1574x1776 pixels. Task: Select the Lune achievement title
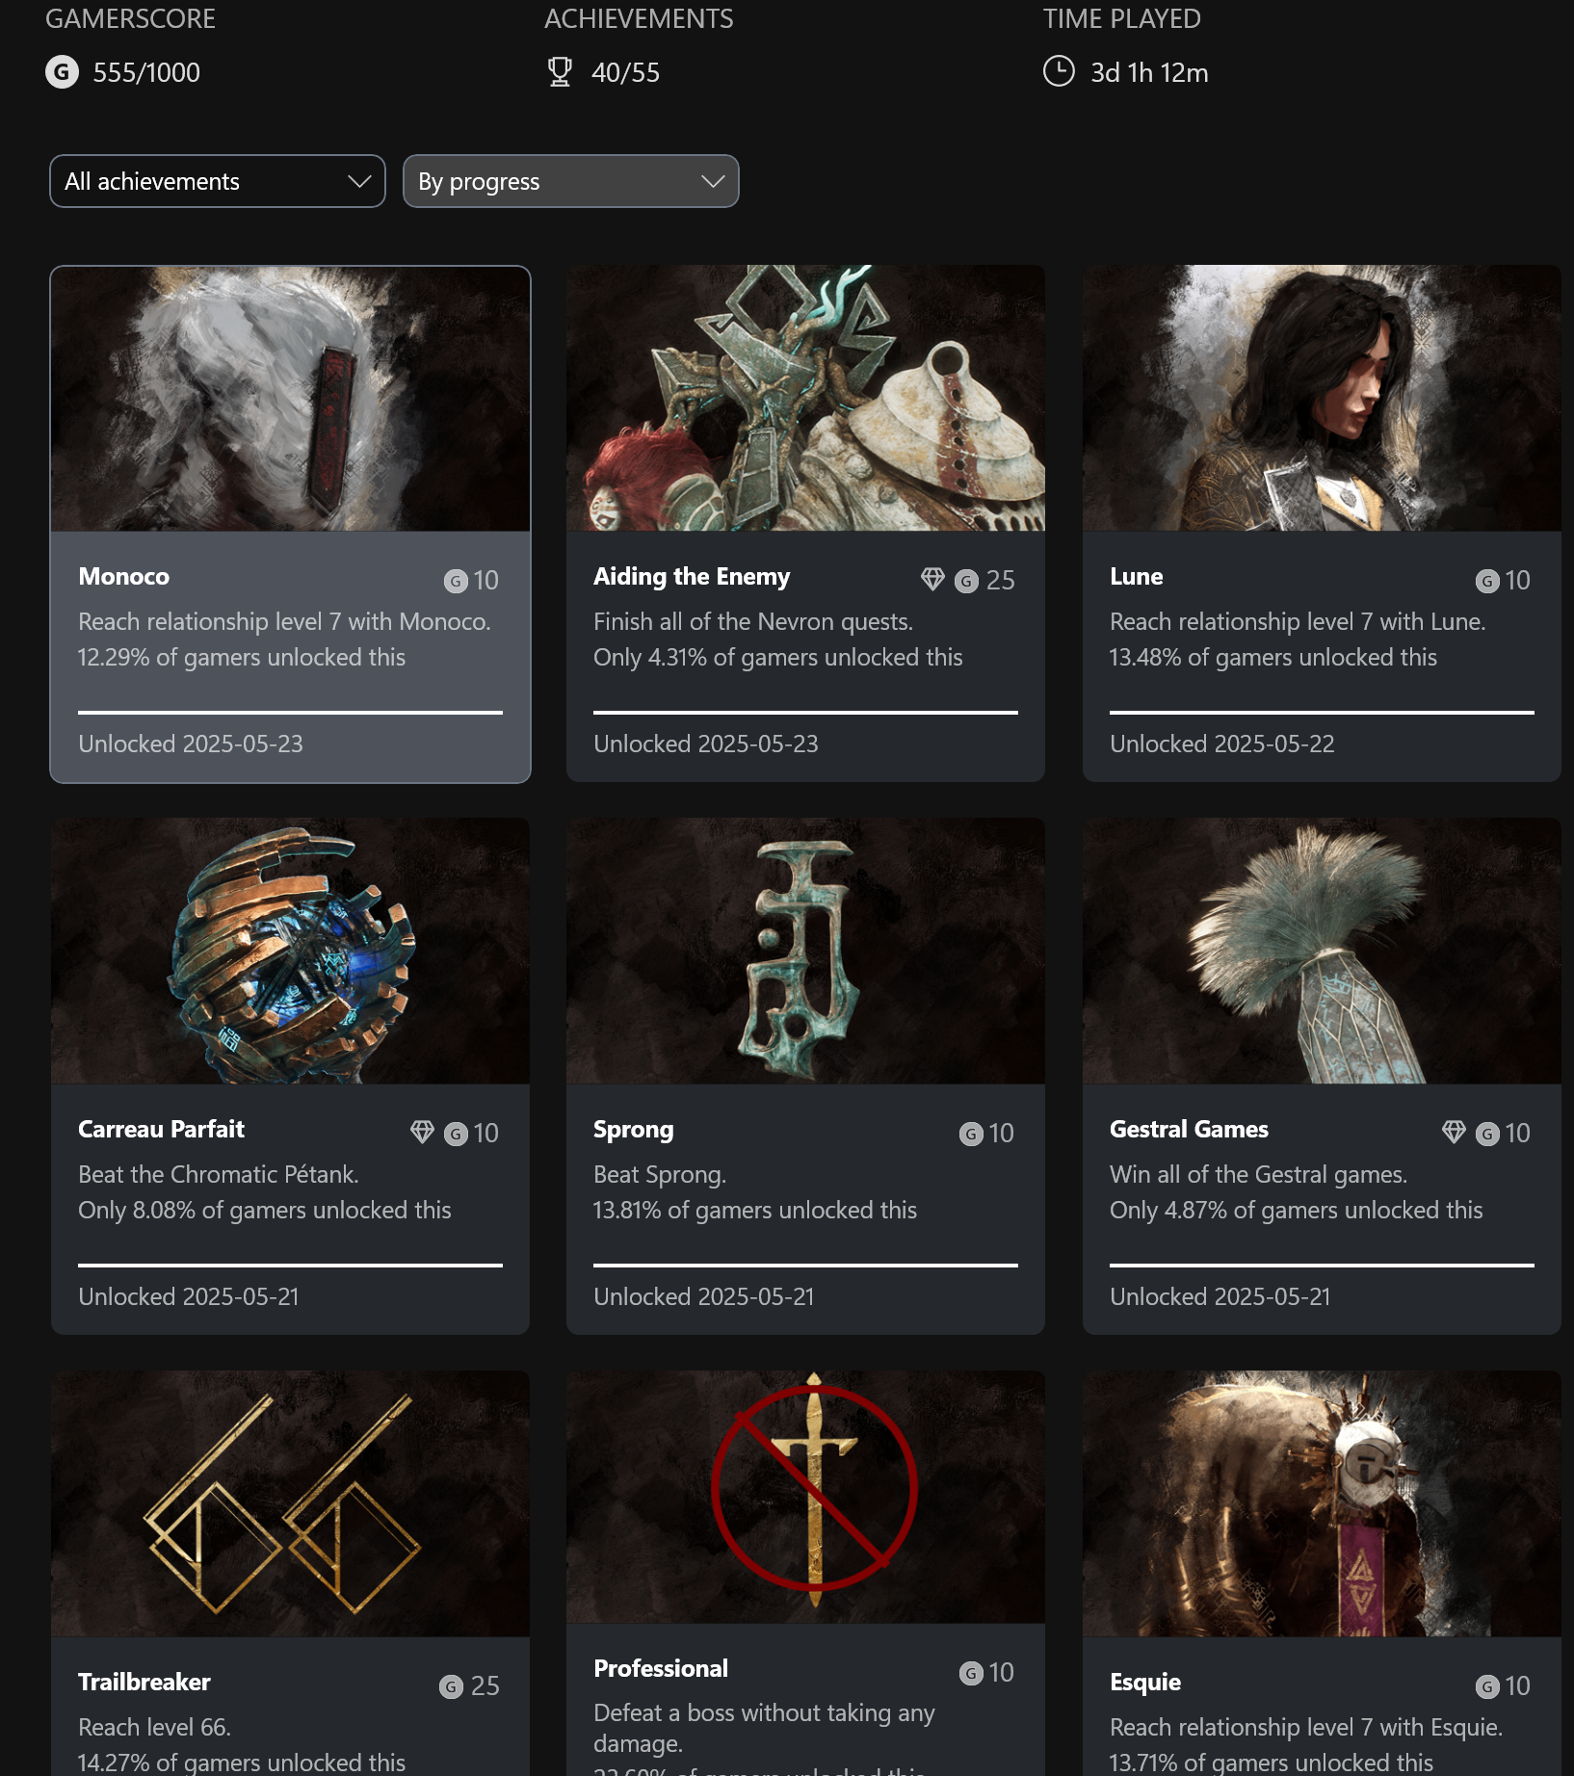pyautogui.click(x=1136, y=576)
